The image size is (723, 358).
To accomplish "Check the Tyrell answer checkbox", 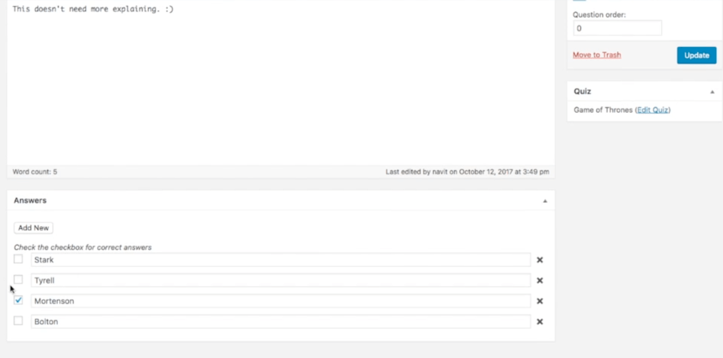I will click(18, 280).
